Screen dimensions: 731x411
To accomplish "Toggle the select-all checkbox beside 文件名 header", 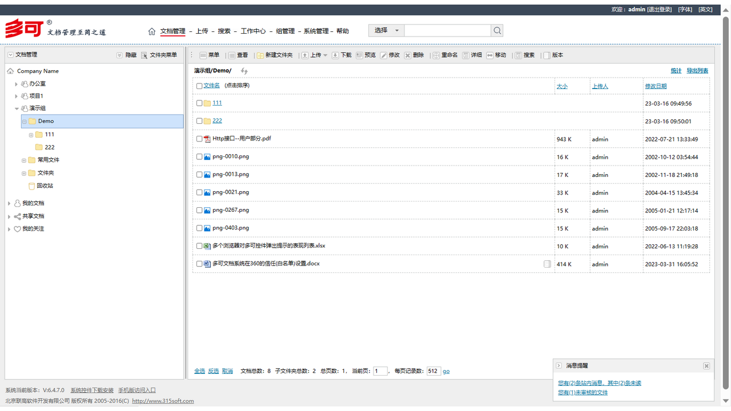I will (199, 86).
